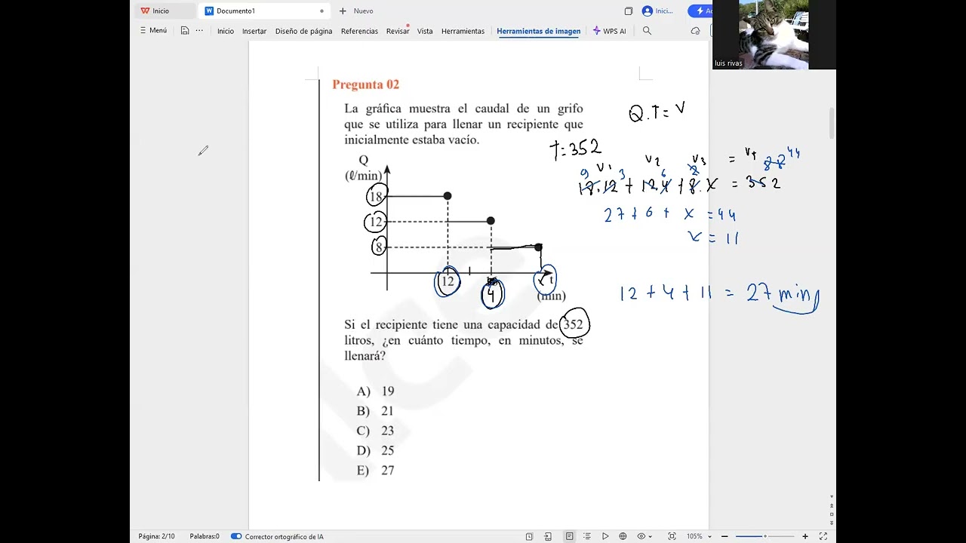Viewport: 966px width, 543px height.
Task: Open the Referencias ribbon tab
Action: click(x=359, y=31)
